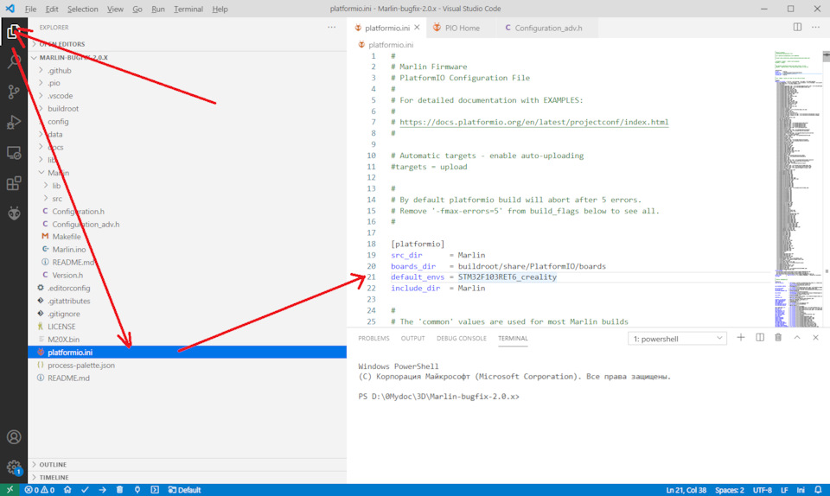The width and height of the screenshot is (830, 496).
Task: Select the 1: powershell terminal dropdown
Action: (677, 339)
